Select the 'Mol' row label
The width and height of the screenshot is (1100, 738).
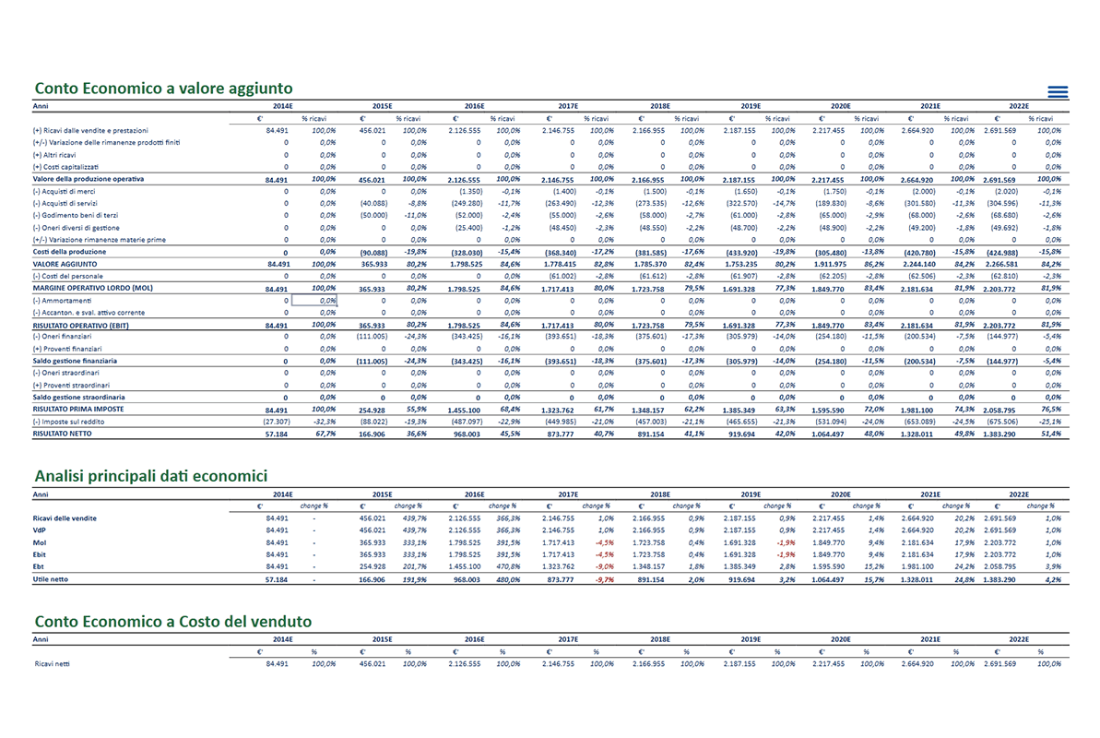40,542
